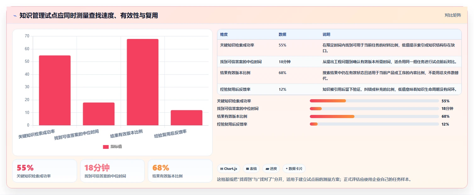Click the 找到可信答案的中位时间 cell in the table

pos(241,62)
